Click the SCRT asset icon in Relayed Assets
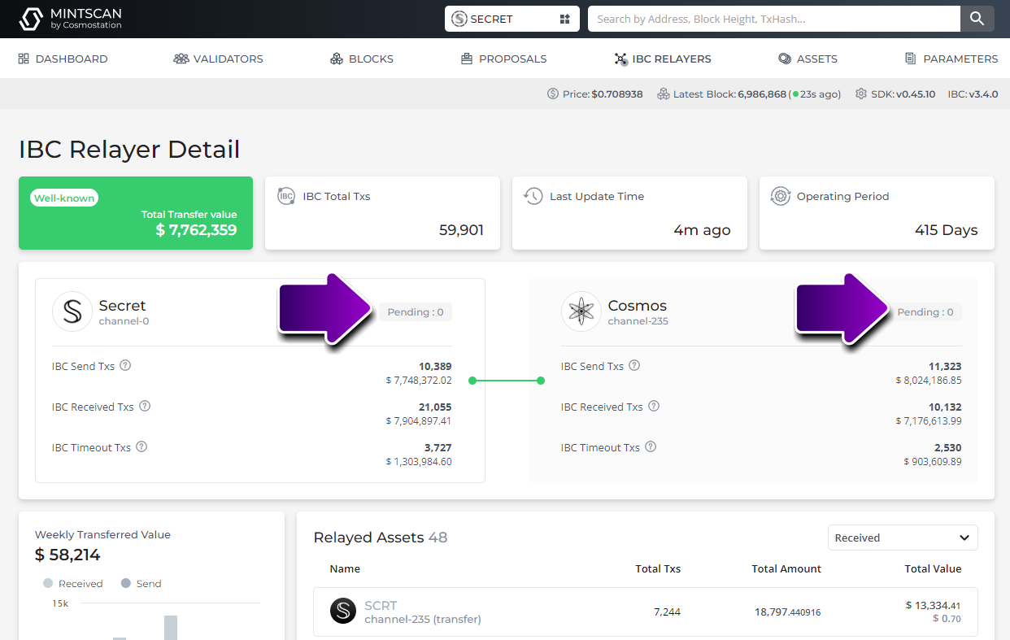 [x=343, y=611]
